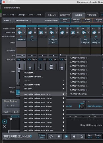
Task: Click level fader on fourth channel
Action: tap(51, 67)
